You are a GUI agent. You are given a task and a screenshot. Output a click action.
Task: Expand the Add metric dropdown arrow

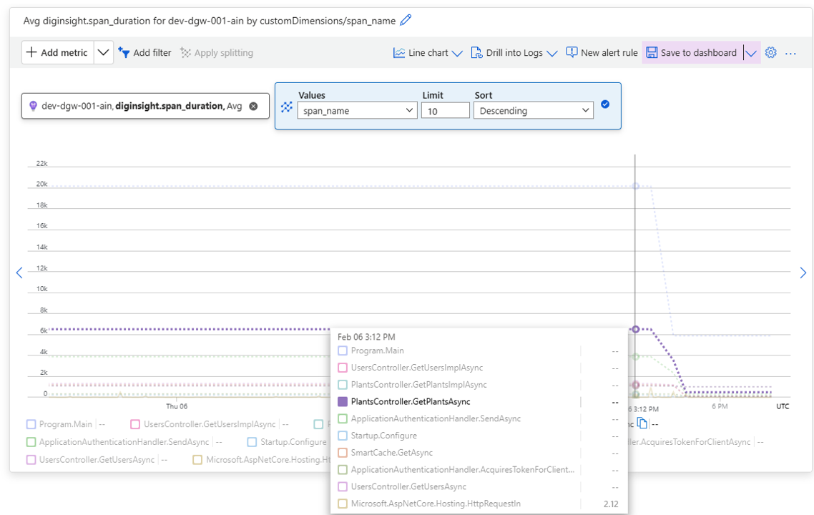104,53
